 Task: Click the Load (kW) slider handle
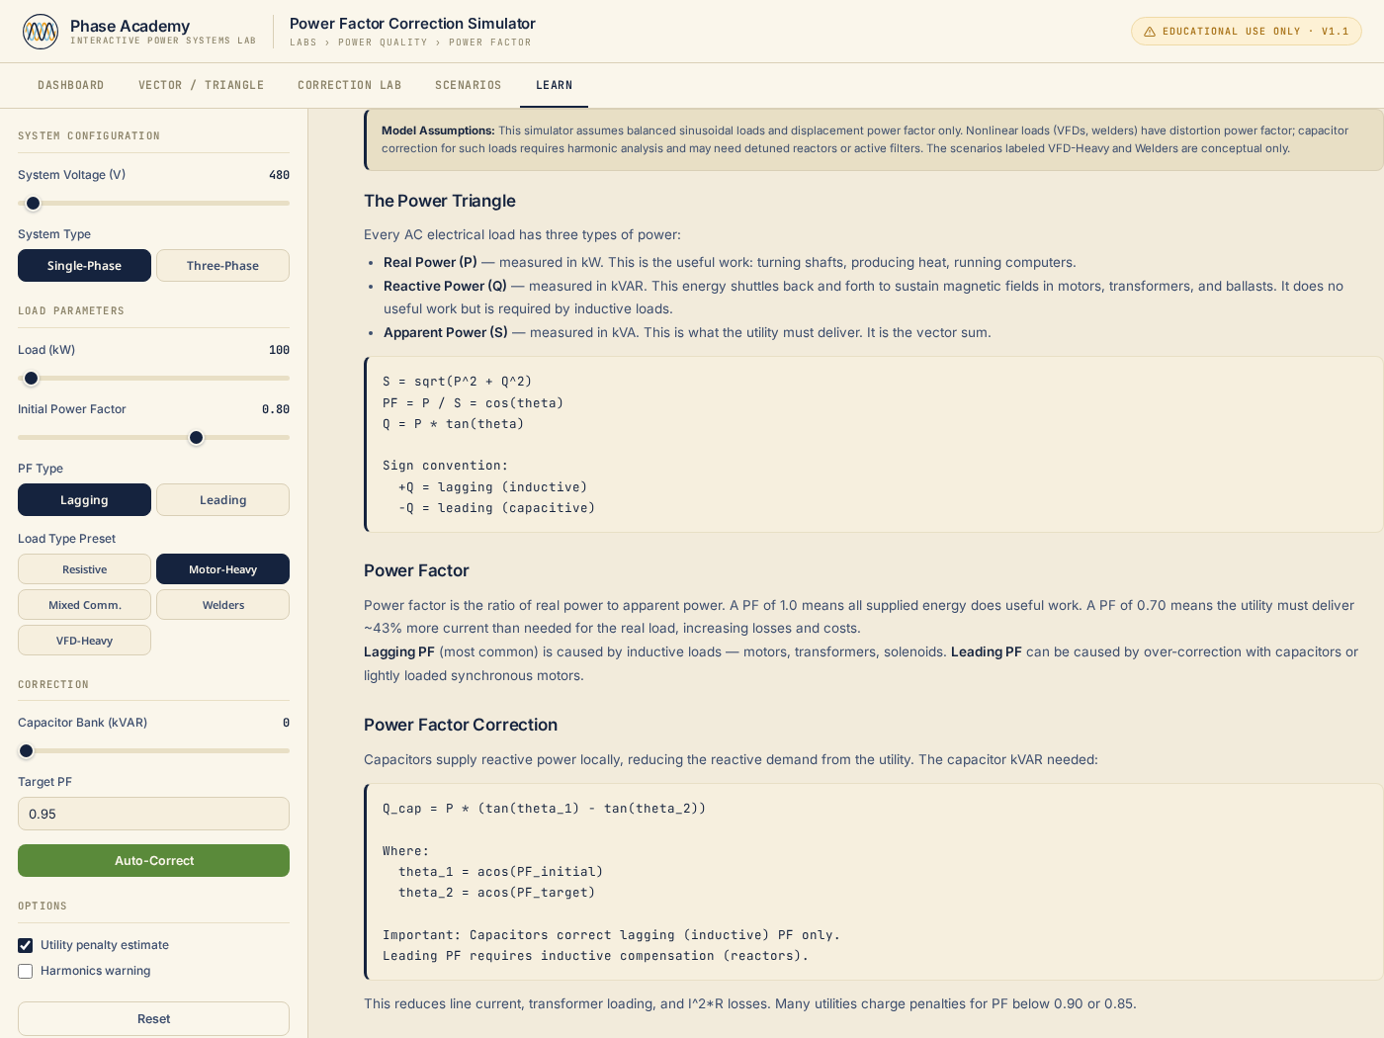[x=31, y=379]
